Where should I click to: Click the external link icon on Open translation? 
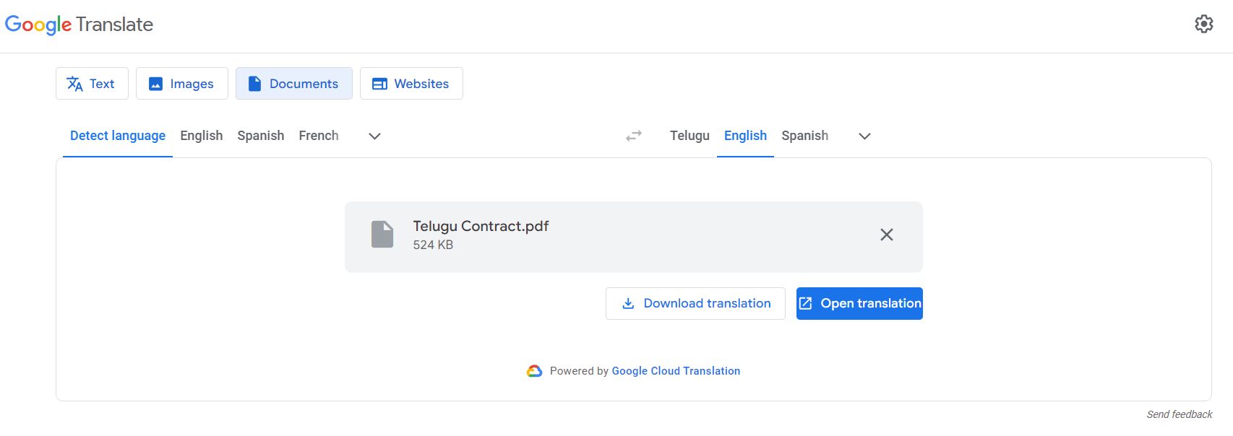pos(807,303)
